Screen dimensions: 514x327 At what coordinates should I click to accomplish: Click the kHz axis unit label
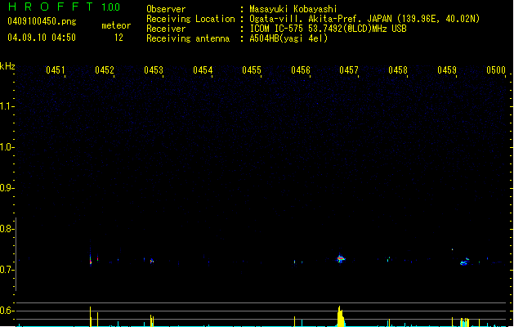(7, 66)
